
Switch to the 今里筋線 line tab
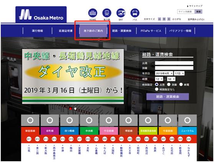(168, 131)
